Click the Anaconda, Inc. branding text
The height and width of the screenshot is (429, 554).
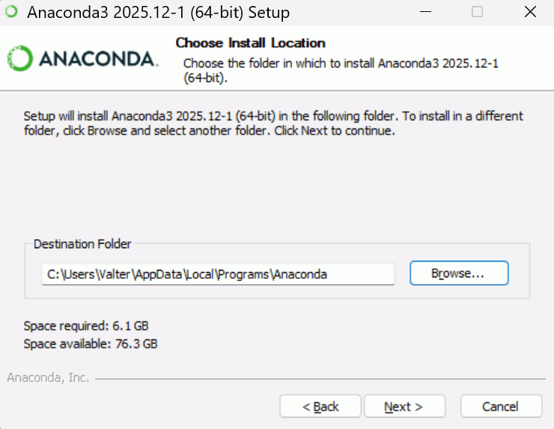(x=48, y=377)
